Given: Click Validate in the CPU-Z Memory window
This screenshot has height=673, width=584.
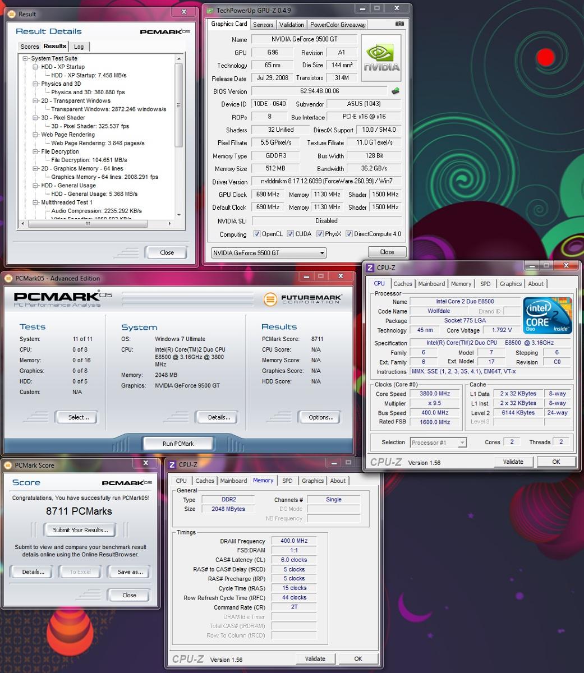Looking at the screenshot, I should [x=315, y=658].
